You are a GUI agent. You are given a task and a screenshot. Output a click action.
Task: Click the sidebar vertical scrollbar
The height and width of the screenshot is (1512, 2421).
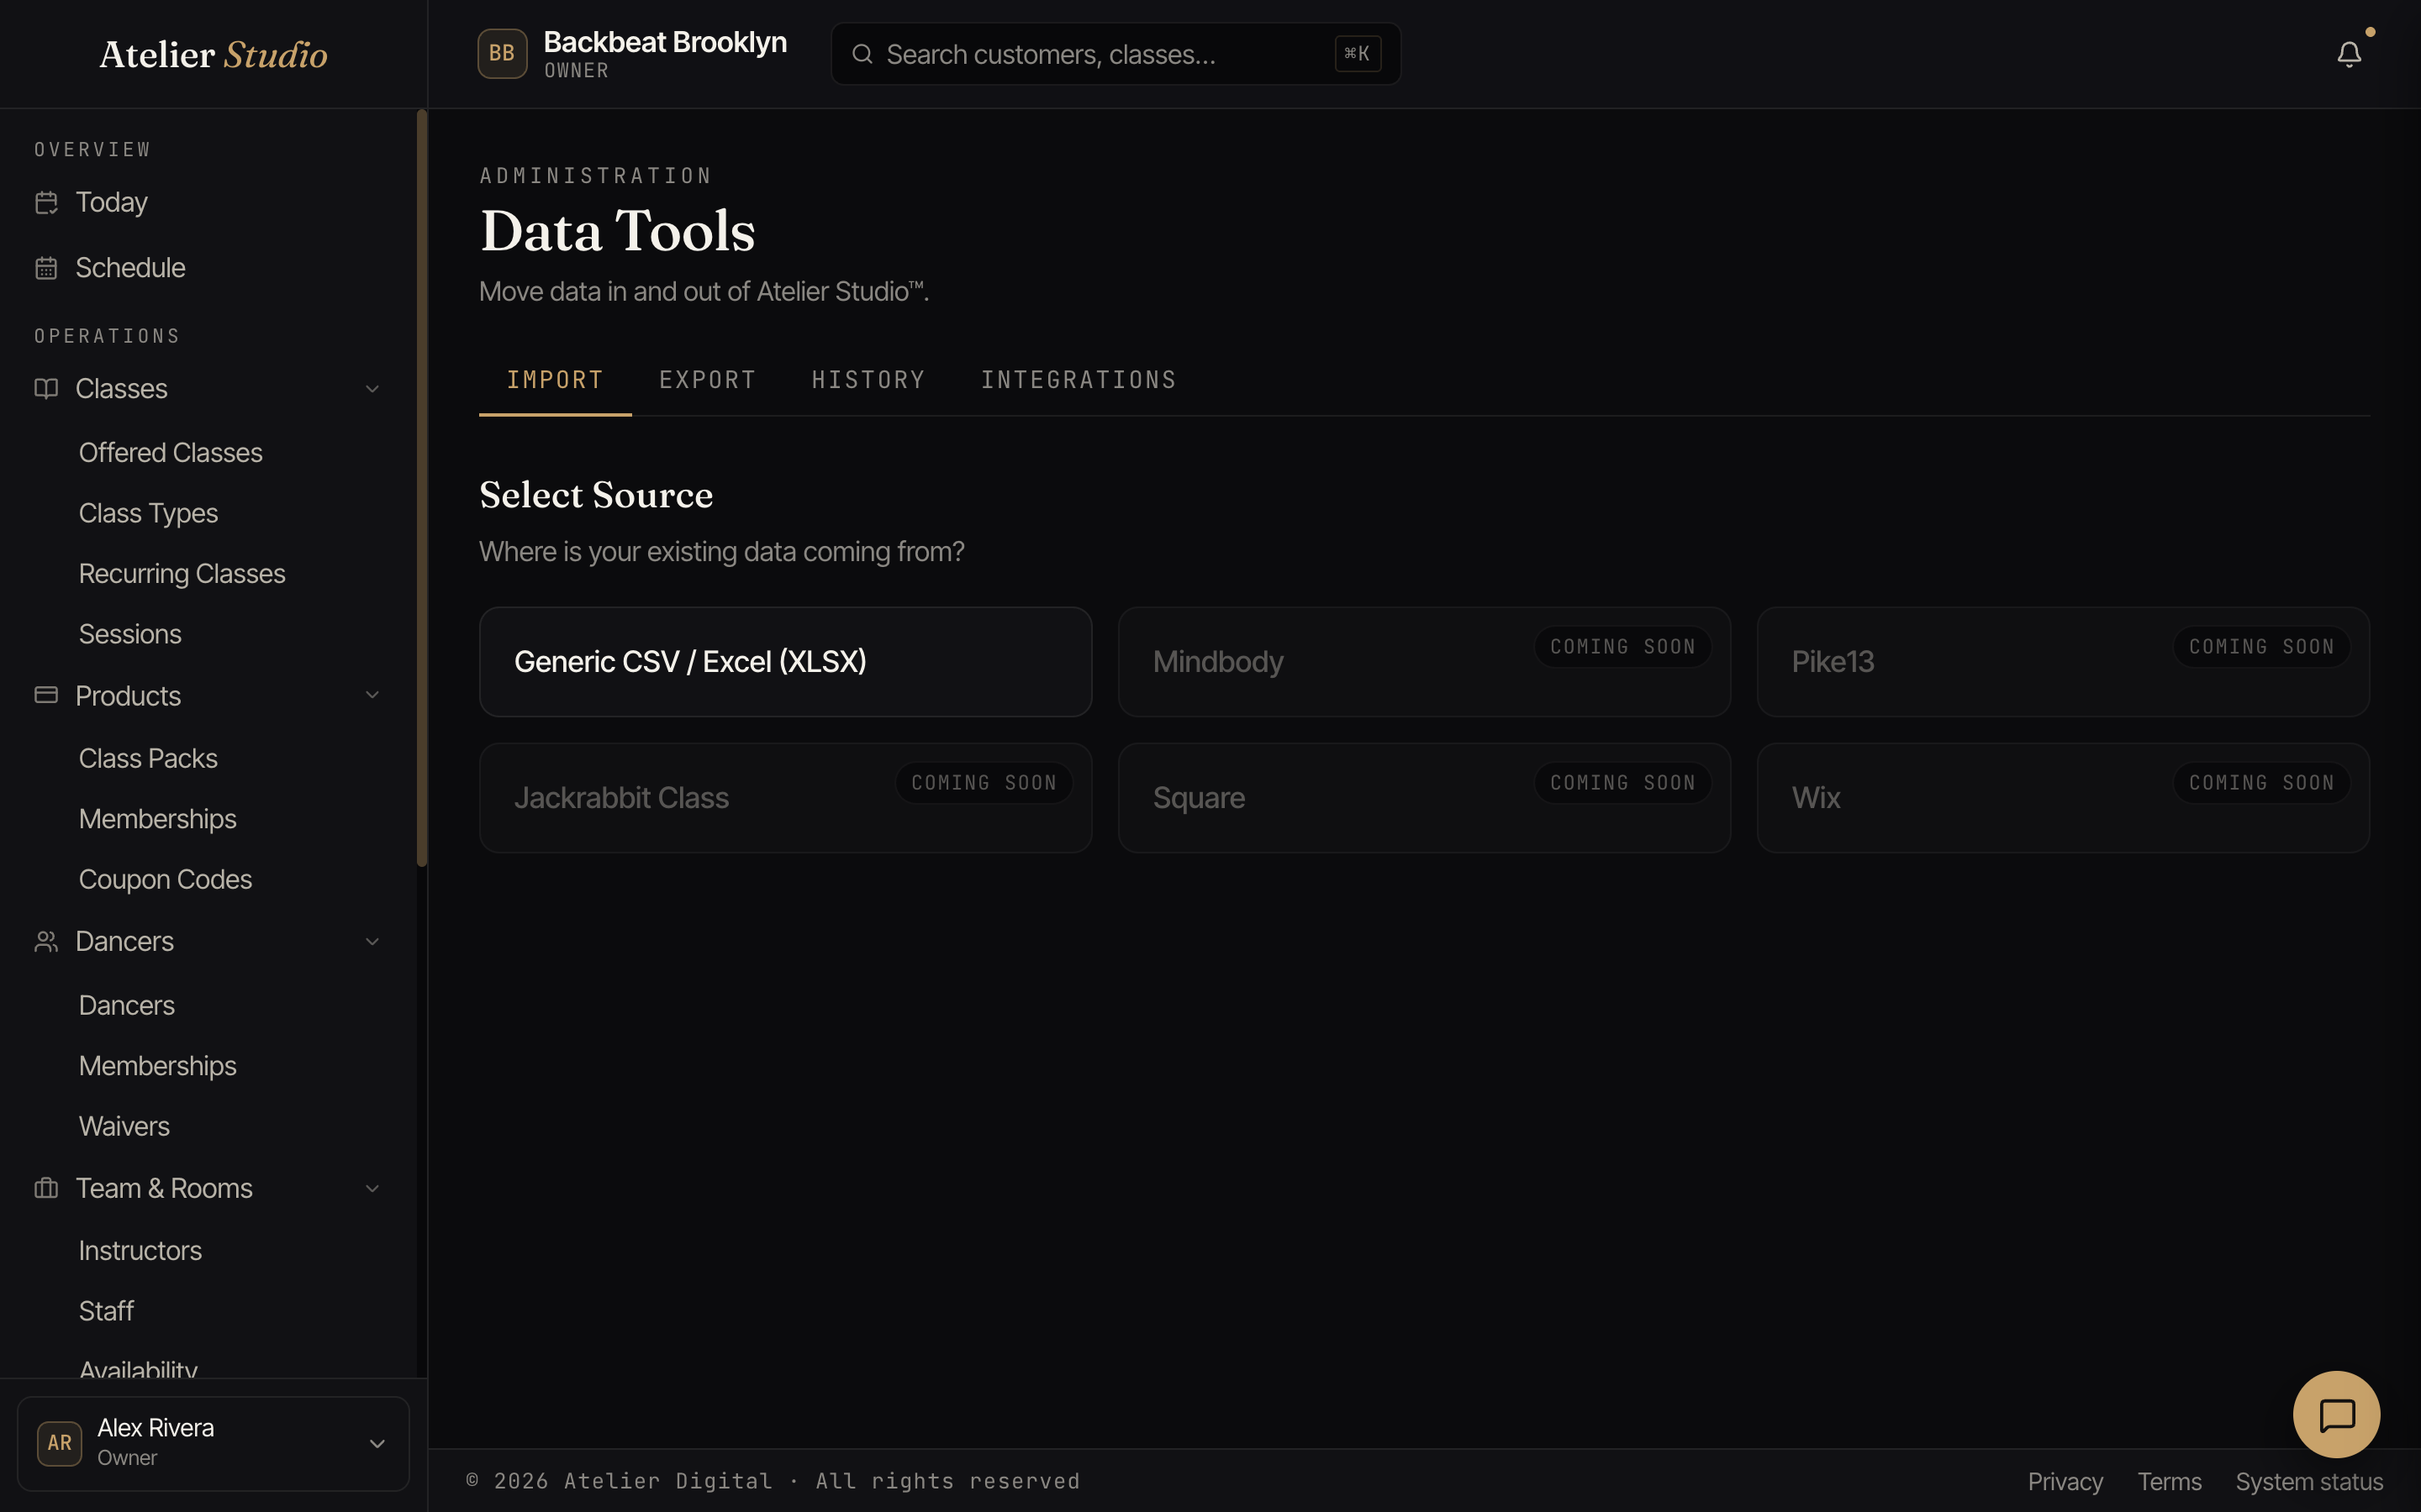point(421,488)
